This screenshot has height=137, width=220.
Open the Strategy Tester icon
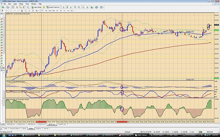coord(28,7)
